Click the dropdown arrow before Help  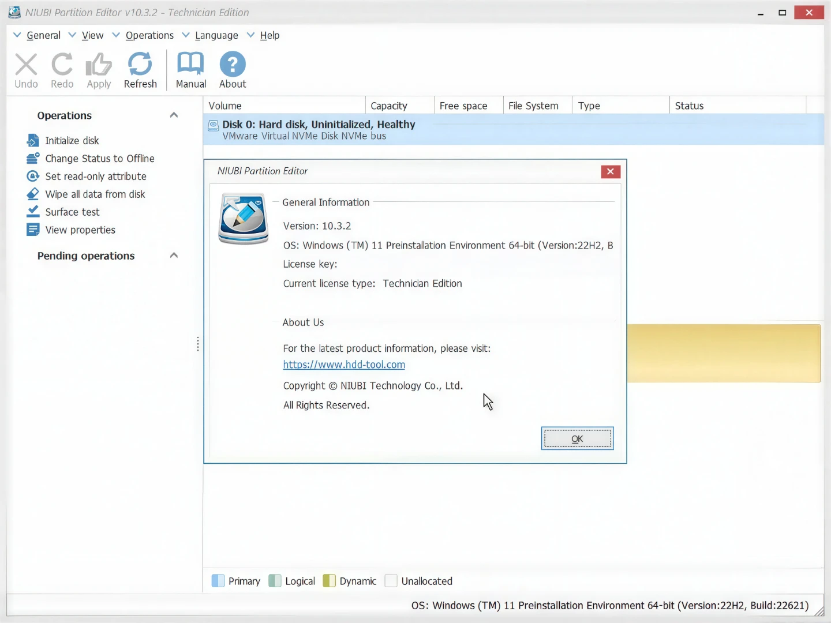(x=250, y=35)
